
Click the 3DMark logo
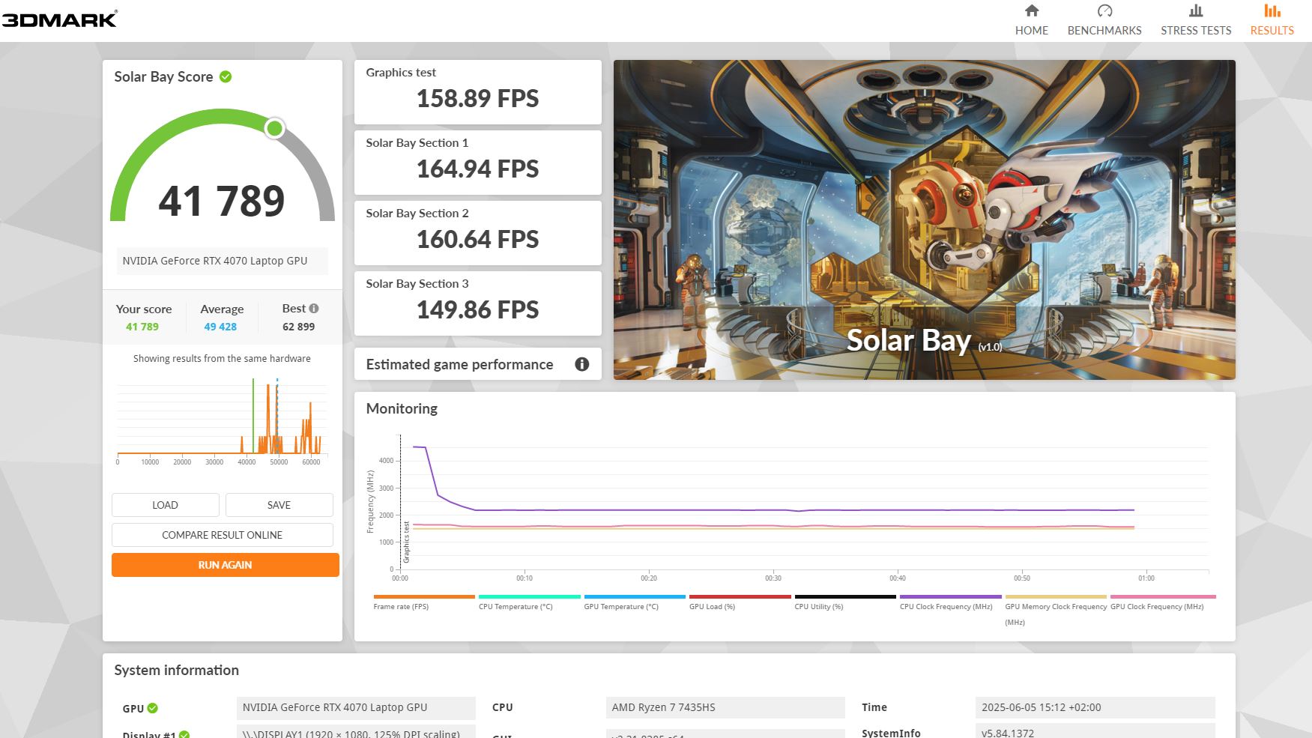[59, 19]
